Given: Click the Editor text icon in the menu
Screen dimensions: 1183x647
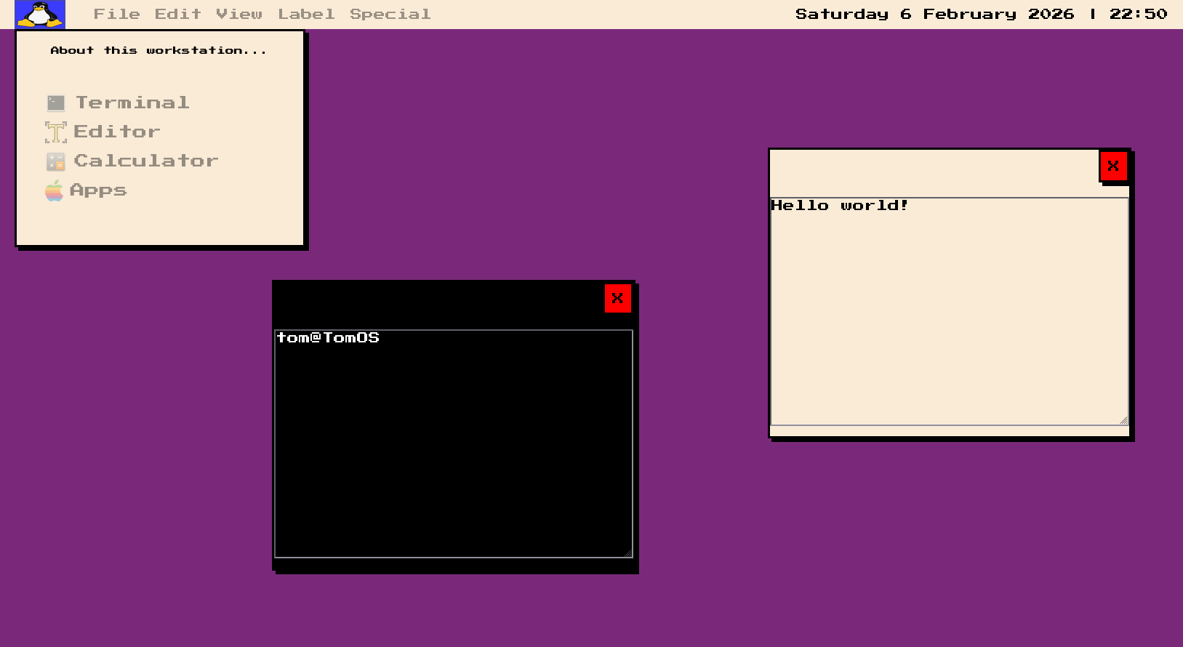Looking at the screenshot, I should tap(56, 132).
